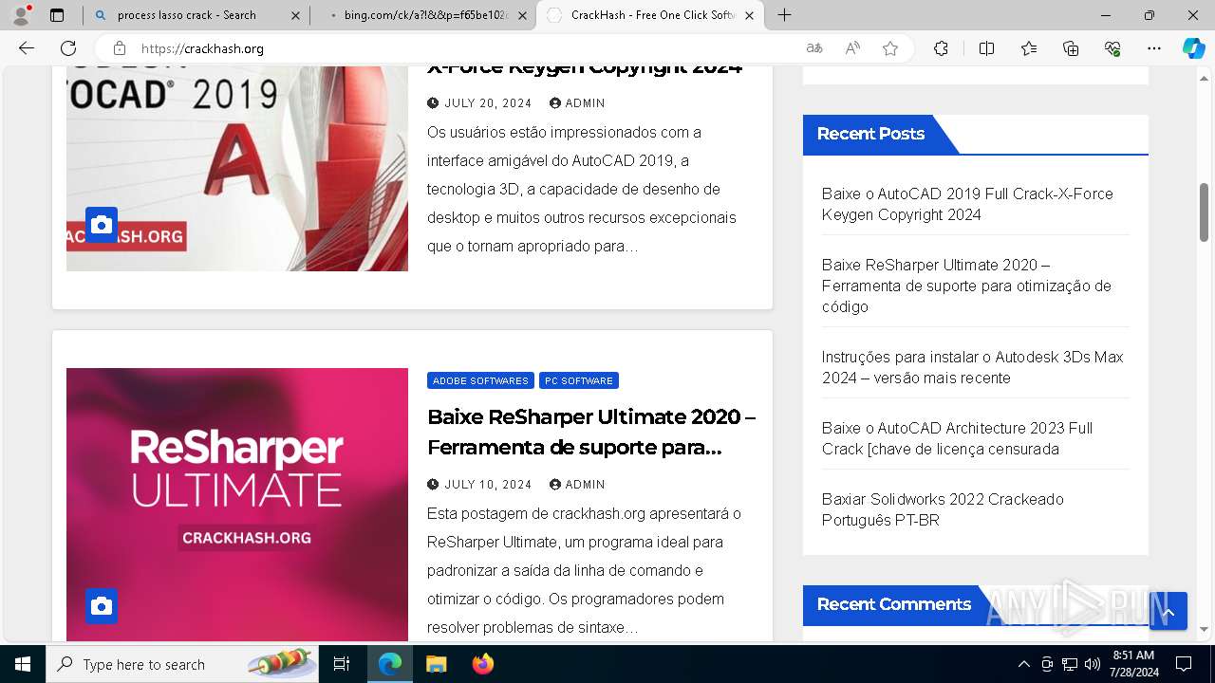1215x683 pixels.
Task: Open recent post Autodesk 3Ds Max 2024
Action: coord(972,367)
